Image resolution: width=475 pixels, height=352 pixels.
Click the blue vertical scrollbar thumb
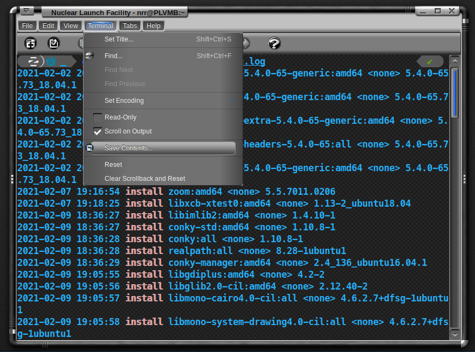(455, 91)
